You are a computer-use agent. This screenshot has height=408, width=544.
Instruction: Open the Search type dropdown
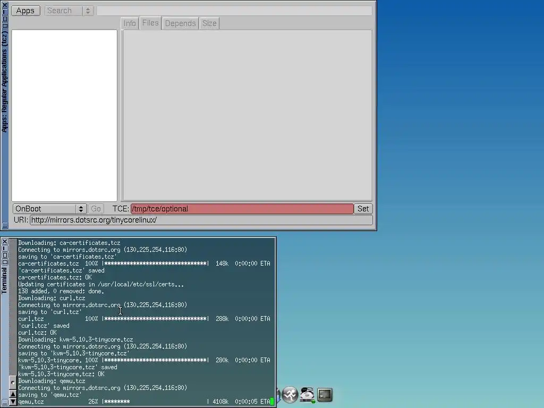click(x=69, y=11)
